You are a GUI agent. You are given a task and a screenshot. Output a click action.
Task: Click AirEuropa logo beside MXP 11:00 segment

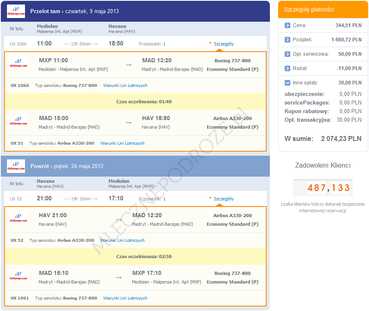[x=18, y=63]
